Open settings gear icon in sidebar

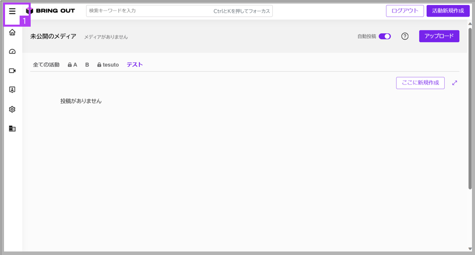[x=12, y=109]
